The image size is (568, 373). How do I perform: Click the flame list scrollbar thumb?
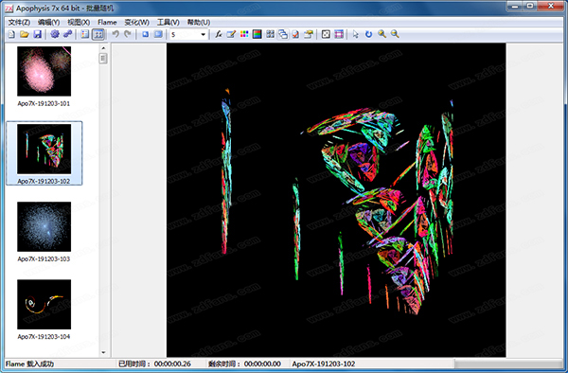coord(103,59)
